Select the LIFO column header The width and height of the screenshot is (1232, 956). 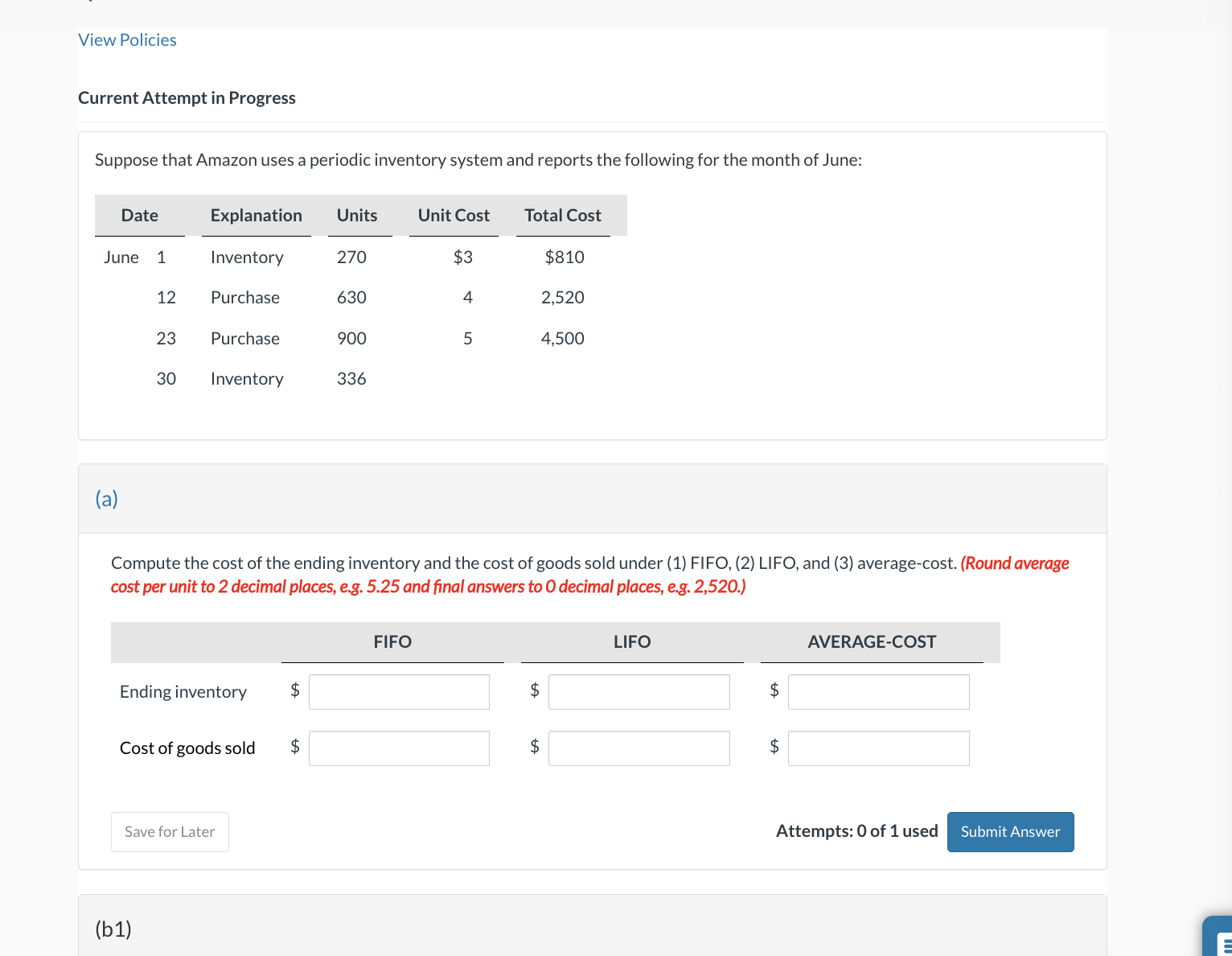632,641
